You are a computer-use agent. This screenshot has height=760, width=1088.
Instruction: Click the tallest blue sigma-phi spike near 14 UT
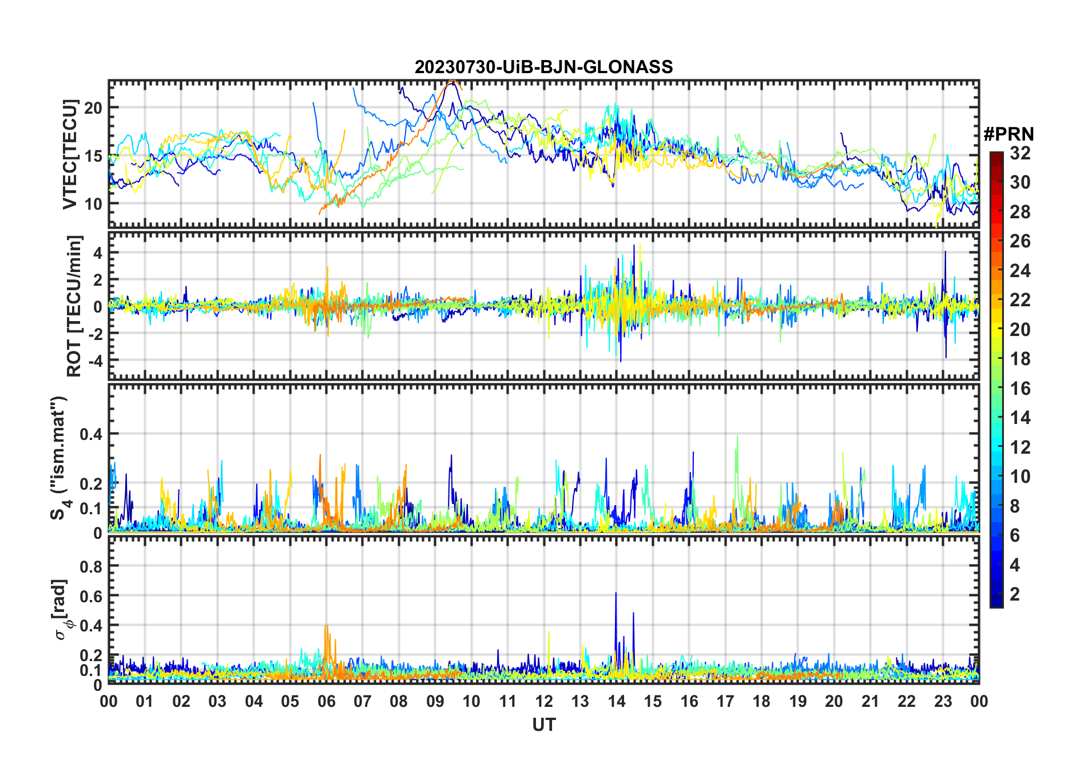point(616,595)
